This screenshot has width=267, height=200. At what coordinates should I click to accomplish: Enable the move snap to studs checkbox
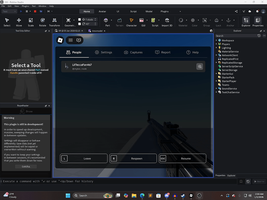(x=80, y=19)
